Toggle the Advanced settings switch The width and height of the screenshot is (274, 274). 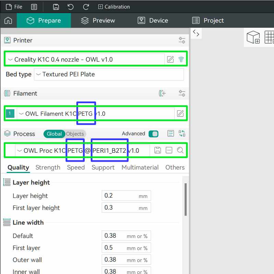[153, 134]
